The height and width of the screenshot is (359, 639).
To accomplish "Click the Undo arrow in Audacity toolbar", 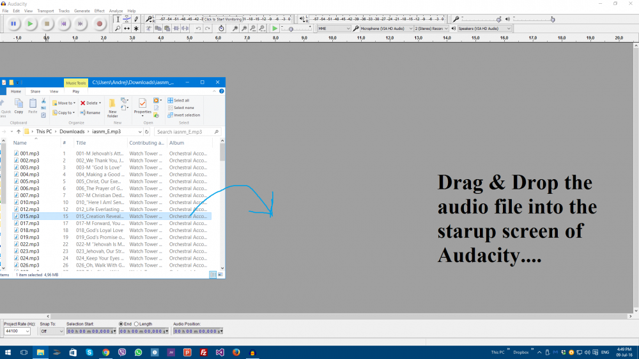I will click(x=198, y=29).
